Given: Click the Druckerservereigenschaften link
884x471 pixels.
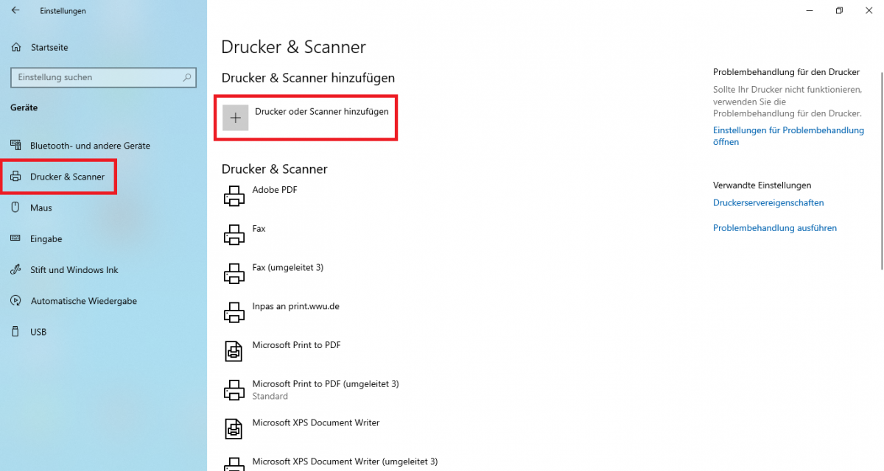Looking at the screenshot, I should pyautogui.click(x=768, y=202).
